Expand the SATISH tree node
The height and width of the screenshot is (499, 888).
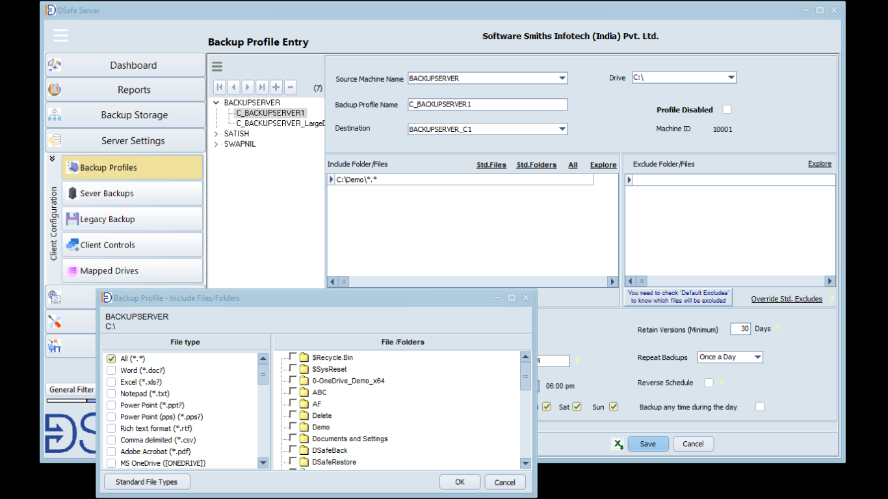pos(216,134)
